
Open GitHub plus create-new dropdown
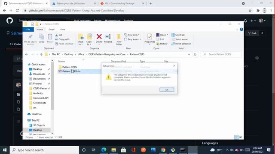tap(253, 21)
